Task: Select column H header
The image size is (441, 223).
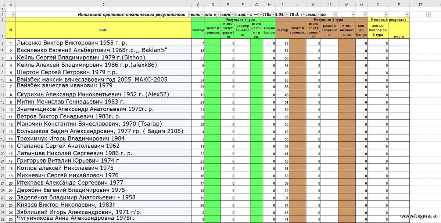Action: (x=269, y=4)
